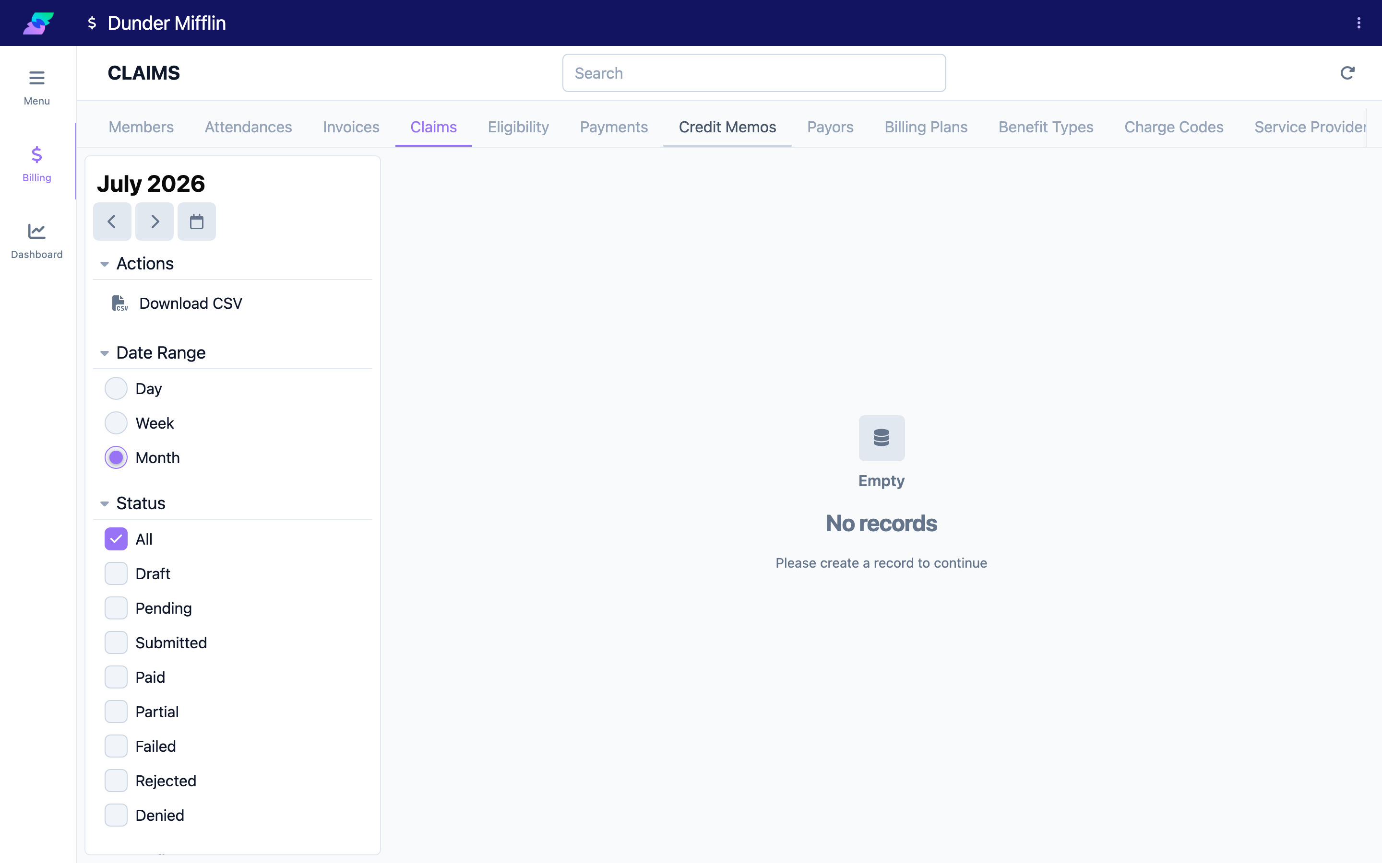
Task: Refresh the claims list
Action: [1347, 73]
